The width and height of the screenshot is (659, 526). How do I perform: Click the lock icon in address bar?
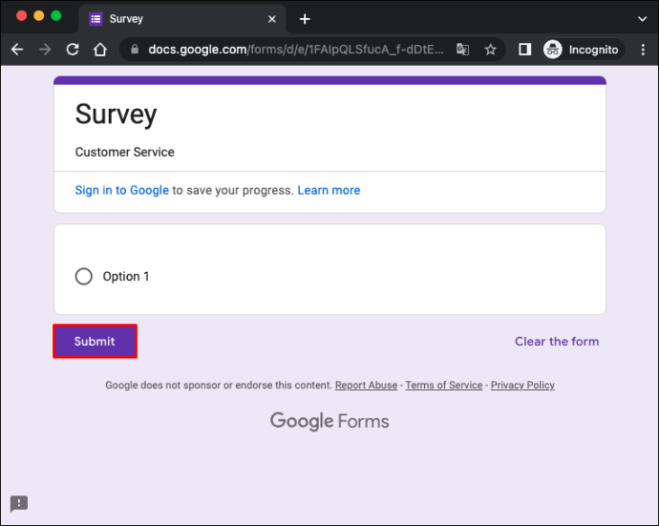(135, 50)
